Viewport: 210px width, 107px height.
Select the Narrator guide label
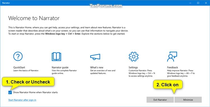[60, 67]
